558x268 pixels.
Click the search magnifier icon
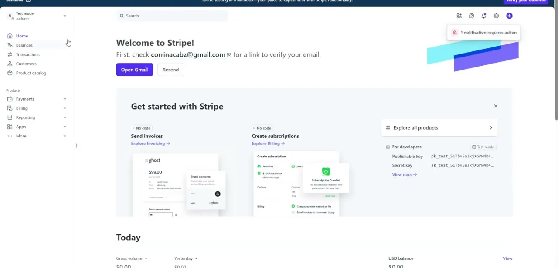coord(122,16)
